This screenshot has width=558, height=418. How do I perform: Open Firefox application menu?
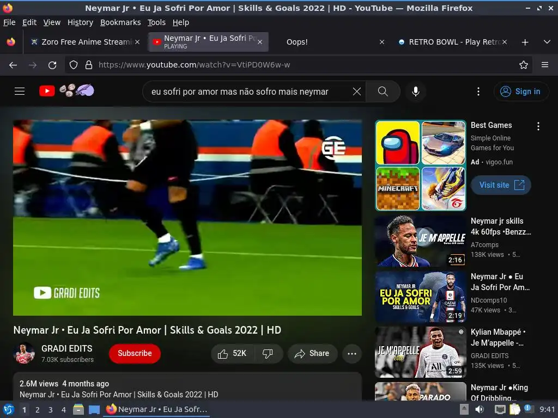(545, 65)
